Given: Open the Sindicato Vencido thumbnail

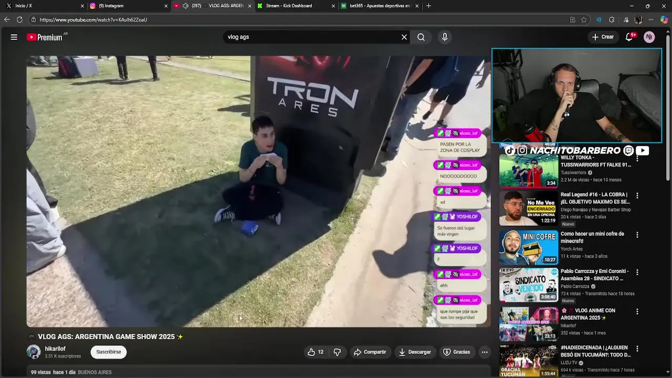Looking at the screenshot, I should 528,285.
